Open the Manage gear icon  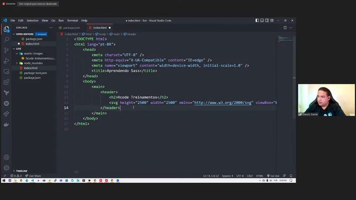coord(6,168)
